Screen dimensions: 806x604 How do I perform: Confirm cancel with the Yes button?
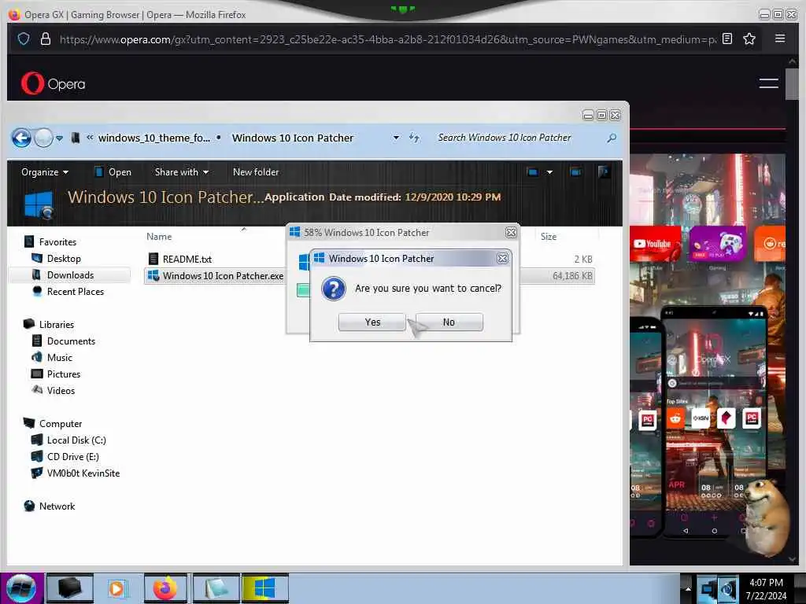372,322
